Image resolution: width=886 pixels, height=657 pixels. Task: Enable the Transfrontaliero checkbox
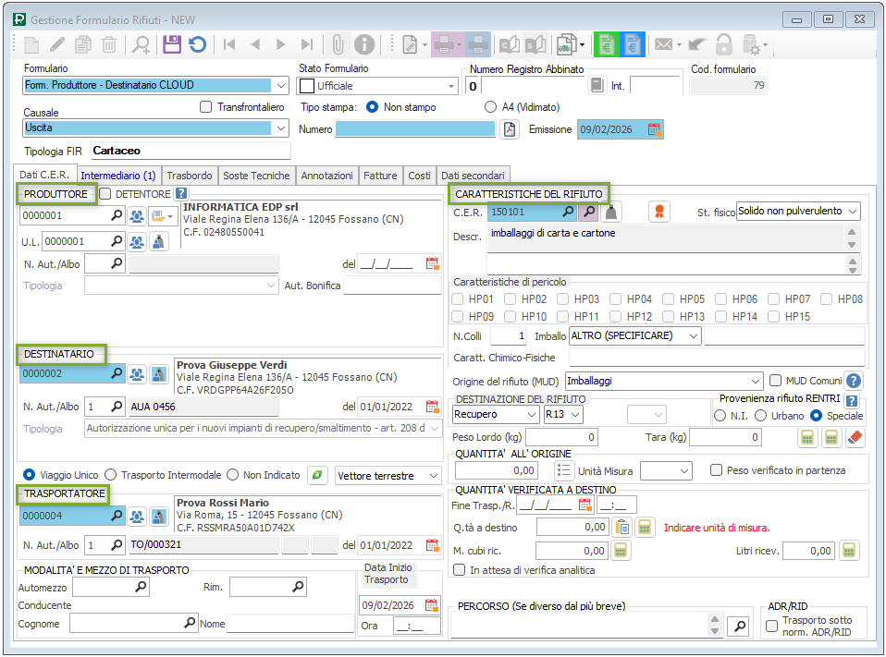(x=206, y=107)
